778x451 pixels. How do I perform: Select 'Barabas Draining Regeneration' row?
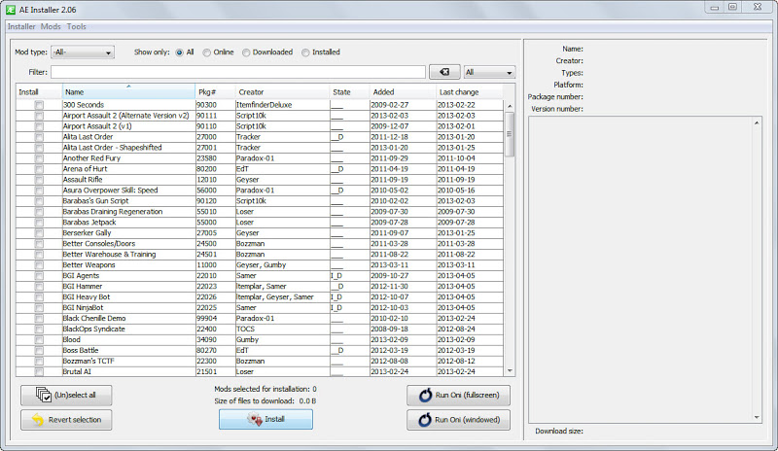260,212
